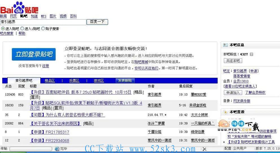Viewport: 280px width, 153px height.
Task: Click the [申请] moderator application link
Action: pyautogui.click(x=253, y=71)
